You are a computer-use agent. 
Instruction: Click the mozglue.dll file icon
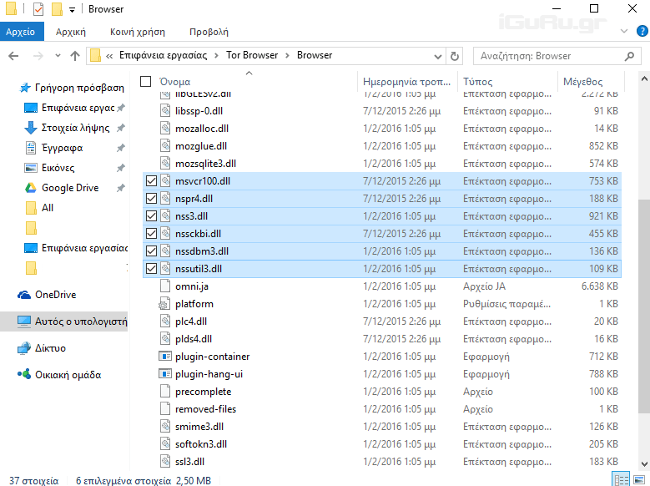165,146
